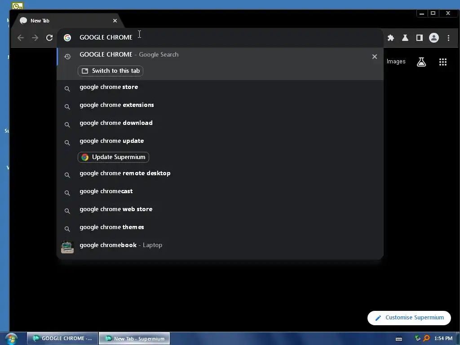Click search icon beside google chrome store
Image resolution: width=460 pixels, height=345 pixels.
coord(67,89)
